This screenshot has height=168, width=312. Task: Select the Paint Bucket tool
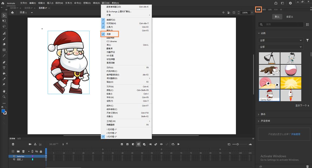coord(4,73)
